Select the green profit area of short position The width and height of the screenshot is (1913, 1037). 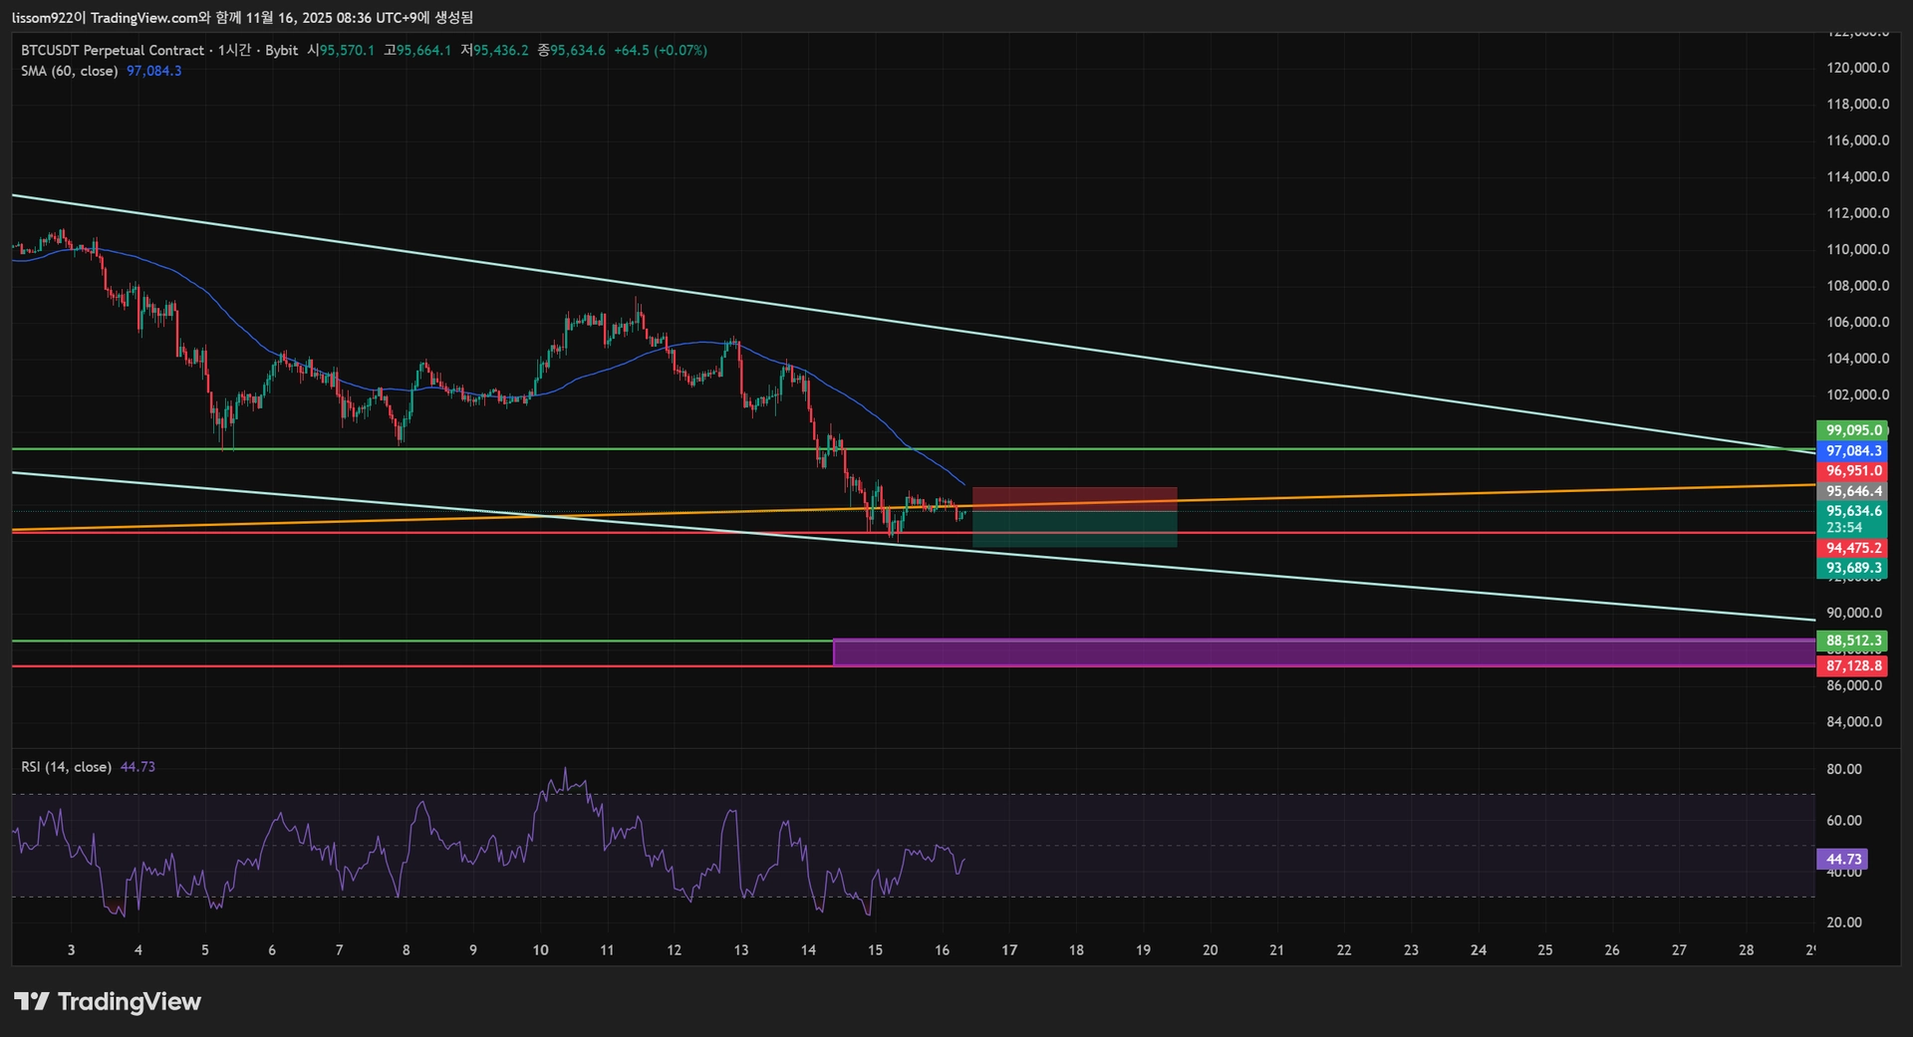pos(1074,529)
